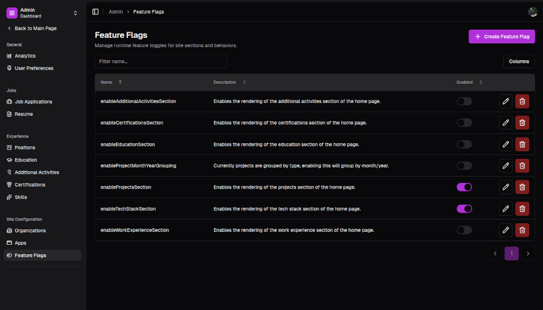Click the Create Feature Flag button

[x=501, y=37]
